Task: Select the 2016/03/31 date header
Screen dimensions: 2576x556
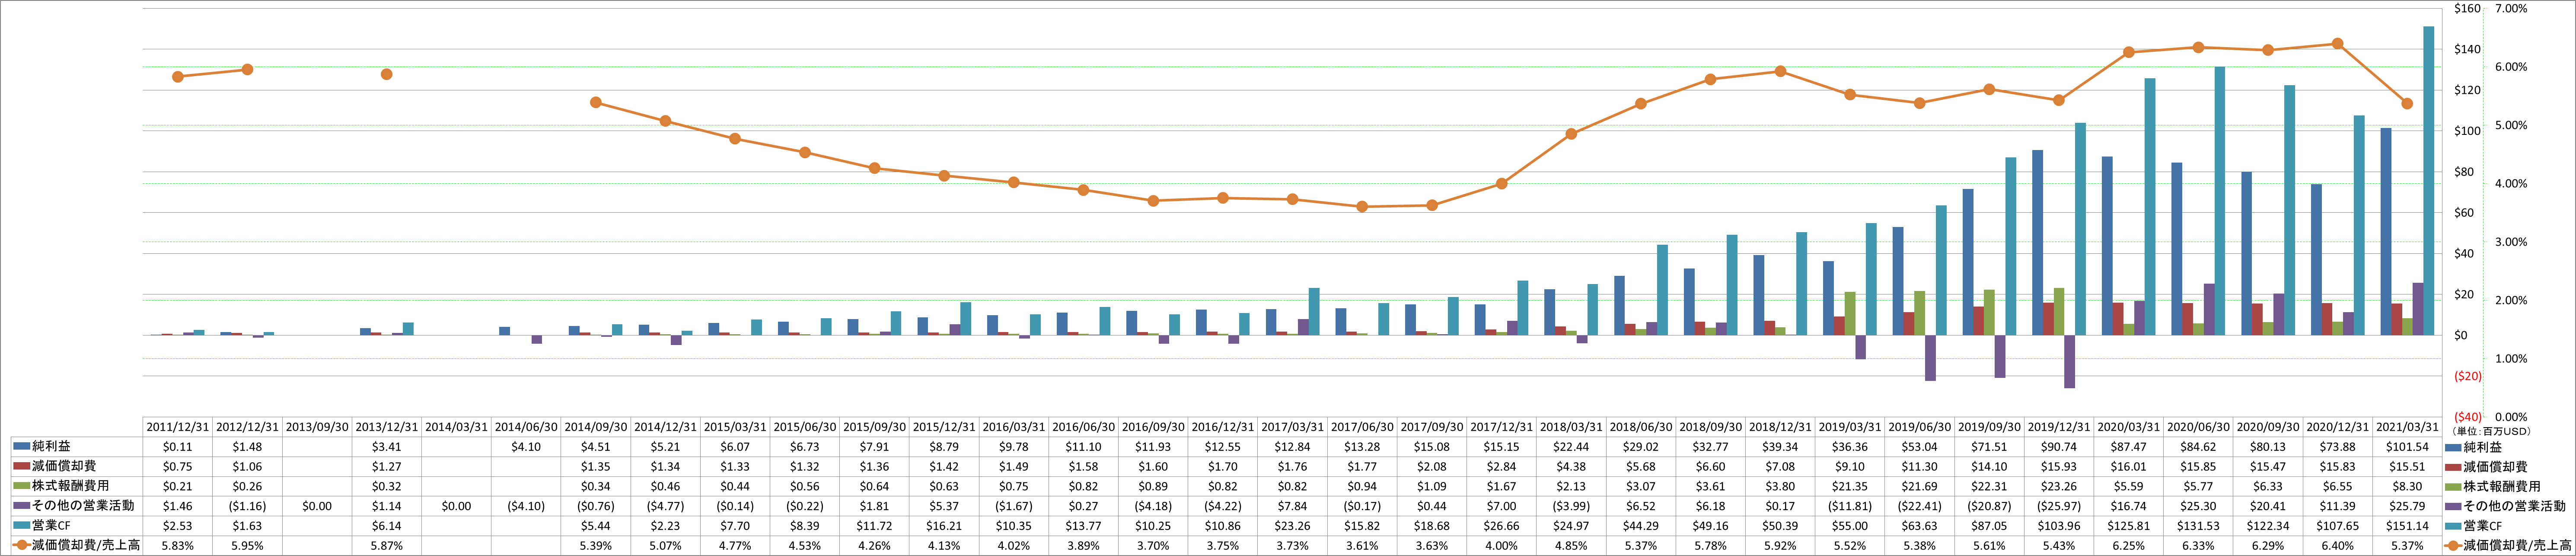Action: [x=1013, y=427]
